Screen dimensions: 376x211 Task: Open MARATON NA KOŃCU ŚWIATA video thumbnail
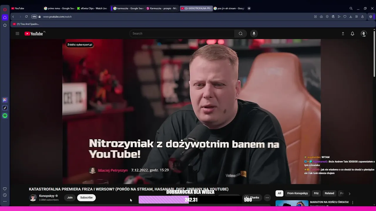pyautogui.click(x=292, y=203)
